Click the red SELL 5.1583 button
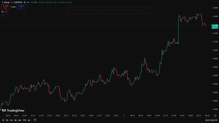 pos(5,7)
